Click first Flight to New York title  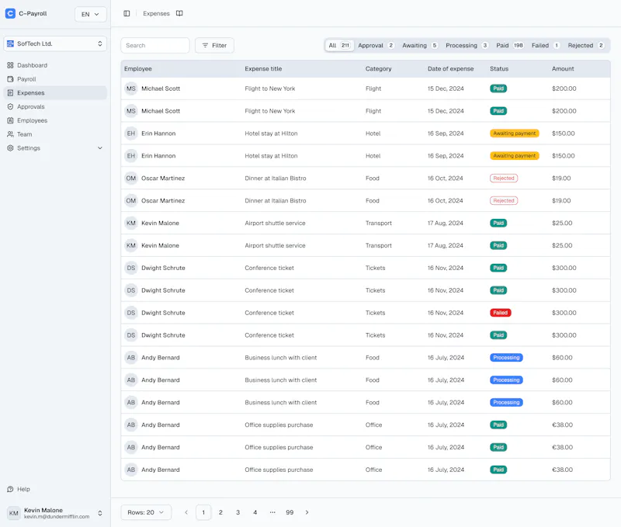coord(270,88)
